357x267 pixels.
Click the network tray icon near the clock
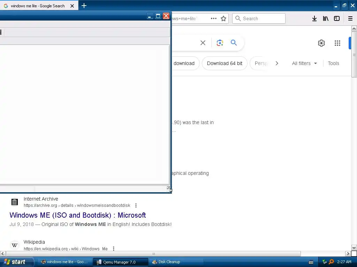point(325,262)
